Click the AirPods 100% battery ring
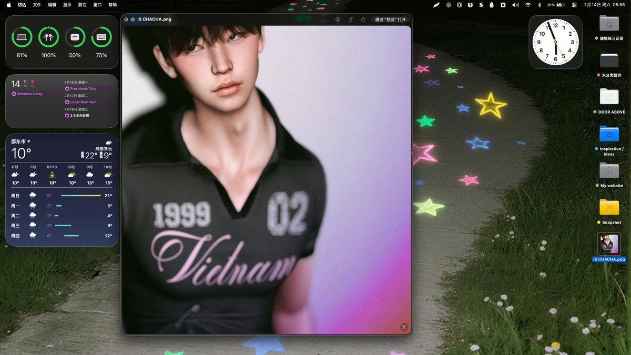 48,37
